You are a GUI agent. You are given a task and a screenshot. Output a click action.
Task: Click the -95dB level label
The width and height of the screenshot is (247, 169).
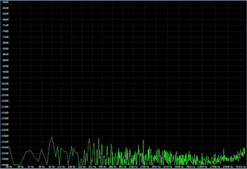5,72
